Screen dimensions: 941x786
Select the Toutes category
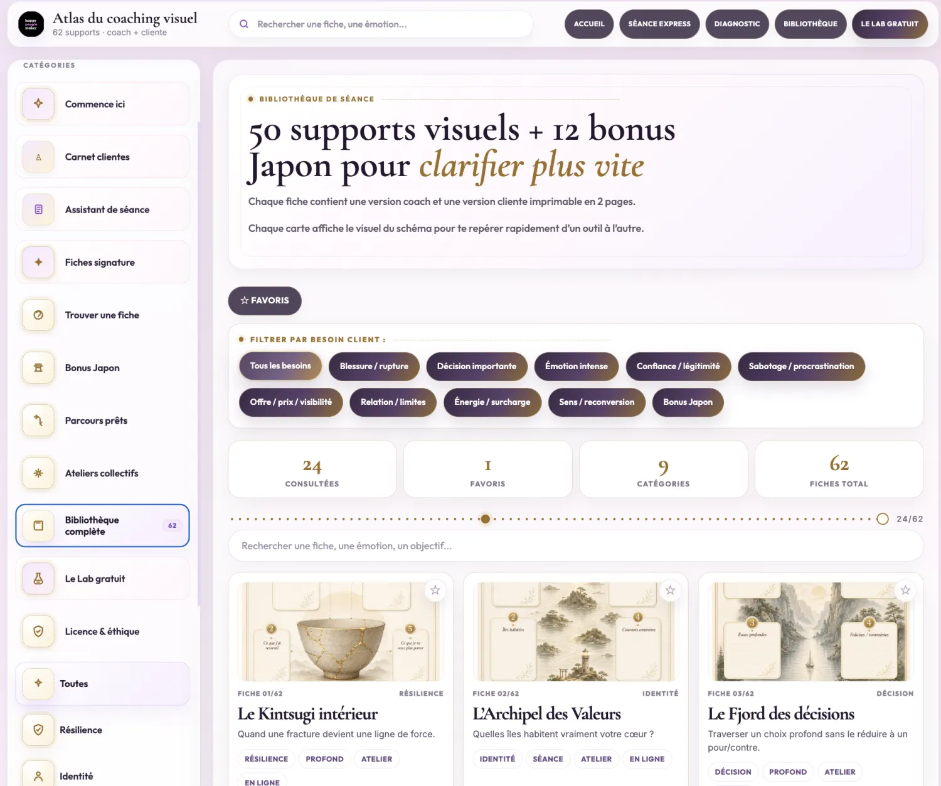(102, 683)
